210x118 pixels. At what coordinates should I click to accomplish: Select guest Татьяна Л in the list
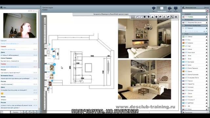point(195,100)
